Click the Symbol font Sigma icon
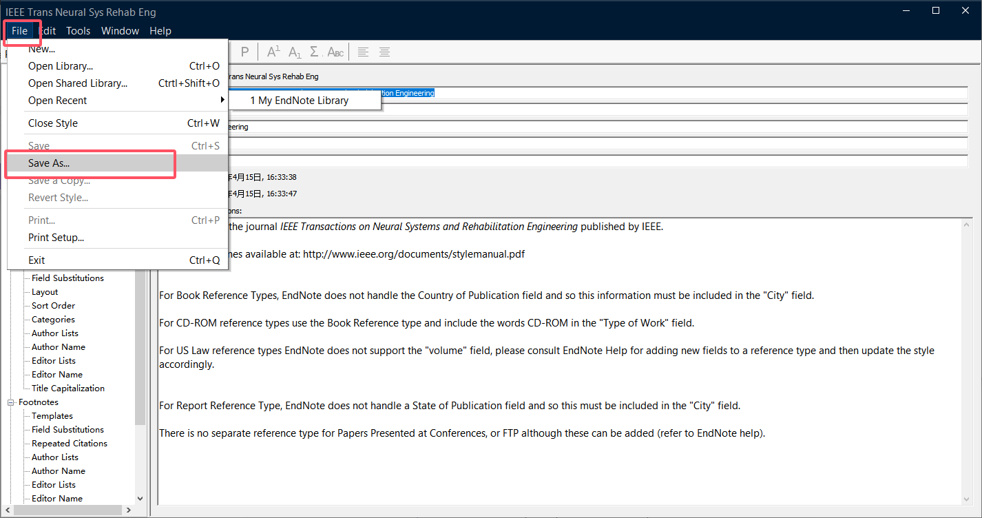This screenshot has width=982, height=518. click(x=315, y=52)
